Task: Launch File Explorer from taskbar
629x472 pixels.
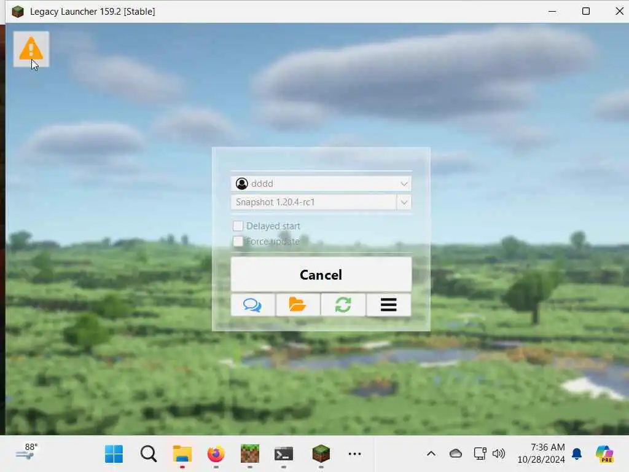Action: pos(182,454)
